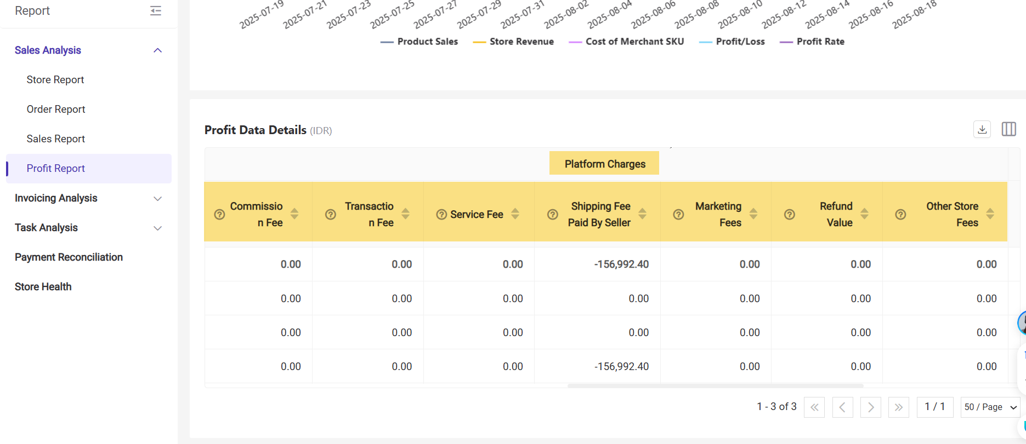
Task: Go to the last page
Action: click(898, 407)
